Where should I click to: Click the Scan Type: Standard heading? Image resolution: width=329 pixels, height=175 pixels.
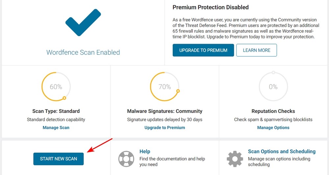(x=56, y=111)
